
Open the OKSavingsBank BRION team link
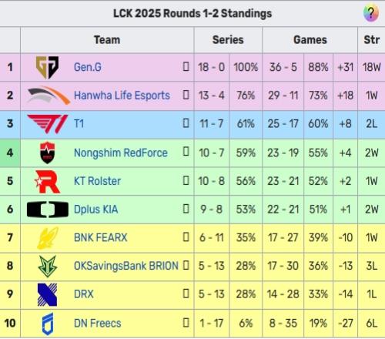(126, 266)
